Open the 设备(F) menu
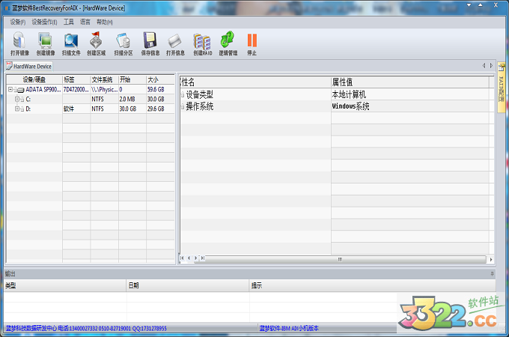 (x=17, y=22)
